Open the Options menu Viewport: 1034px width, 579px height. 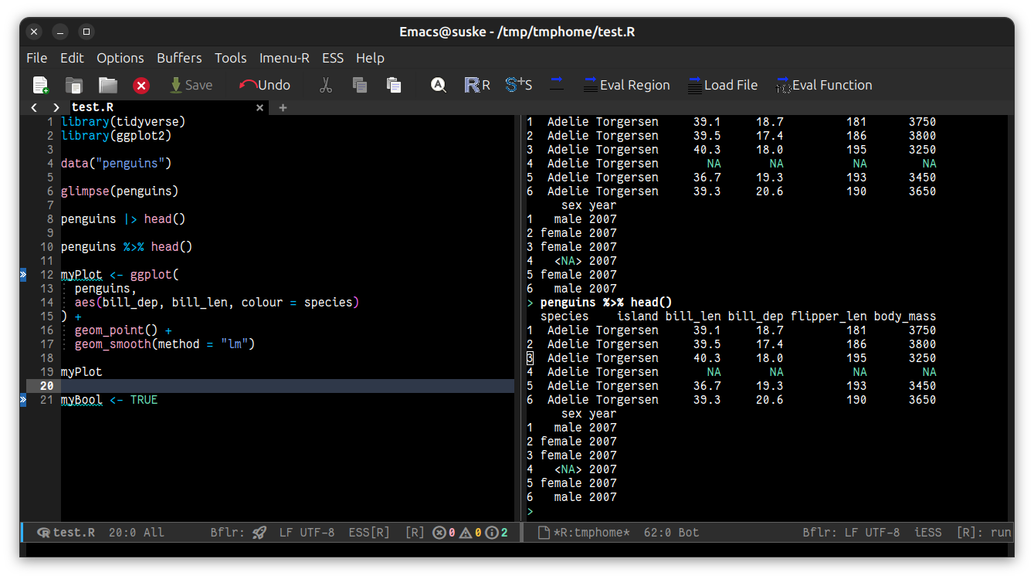[x=120, y=58]
